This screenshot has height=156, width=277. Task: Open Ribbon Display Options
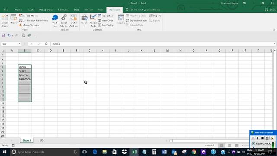click(244, 3)
